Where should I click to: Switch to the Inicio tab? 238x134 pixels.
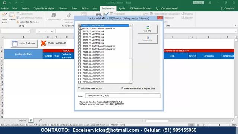pos(15,9)
